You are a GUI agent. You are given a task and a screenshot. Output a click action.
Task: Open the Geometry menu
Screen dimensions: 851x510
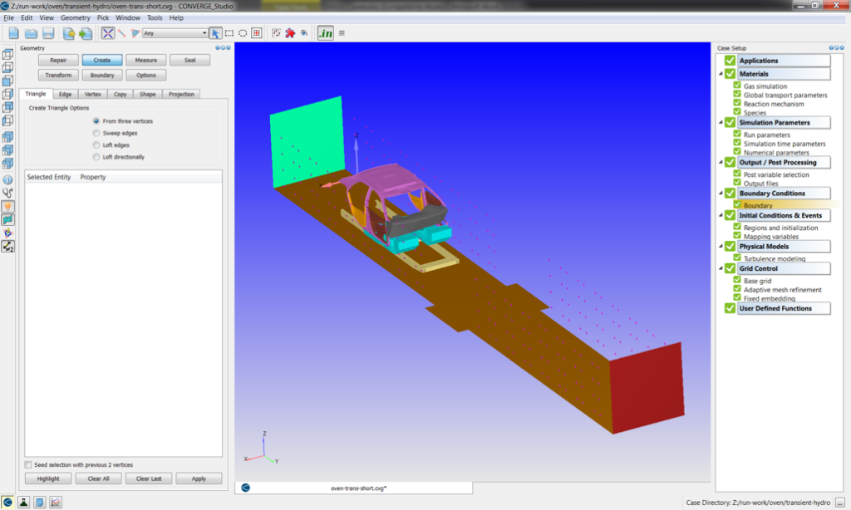pos(76,18)
